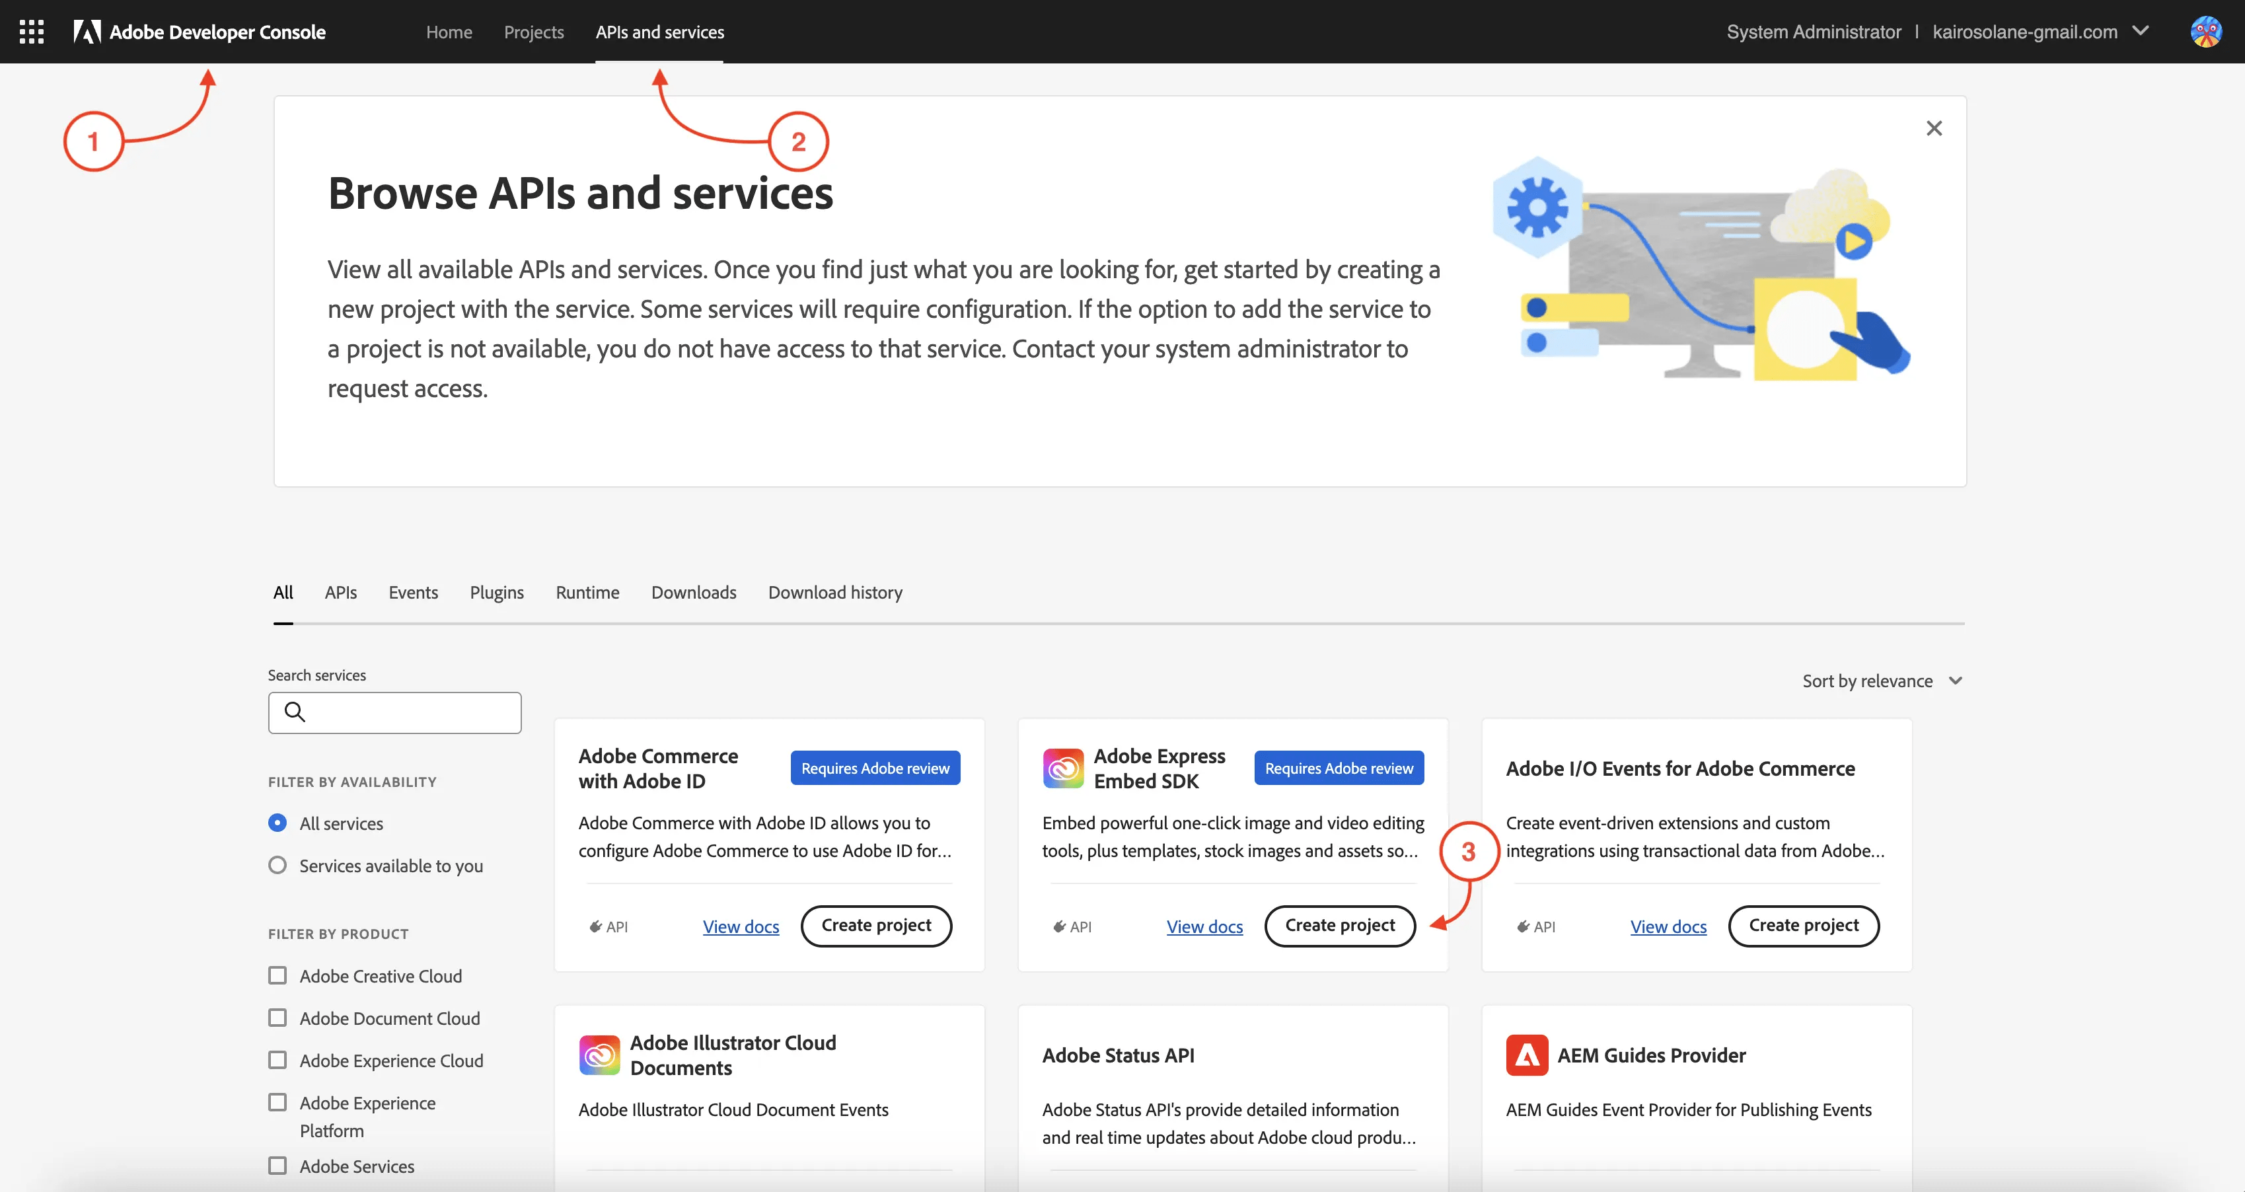Click Adobe Illustrator Cloud Documents title

733,1055
